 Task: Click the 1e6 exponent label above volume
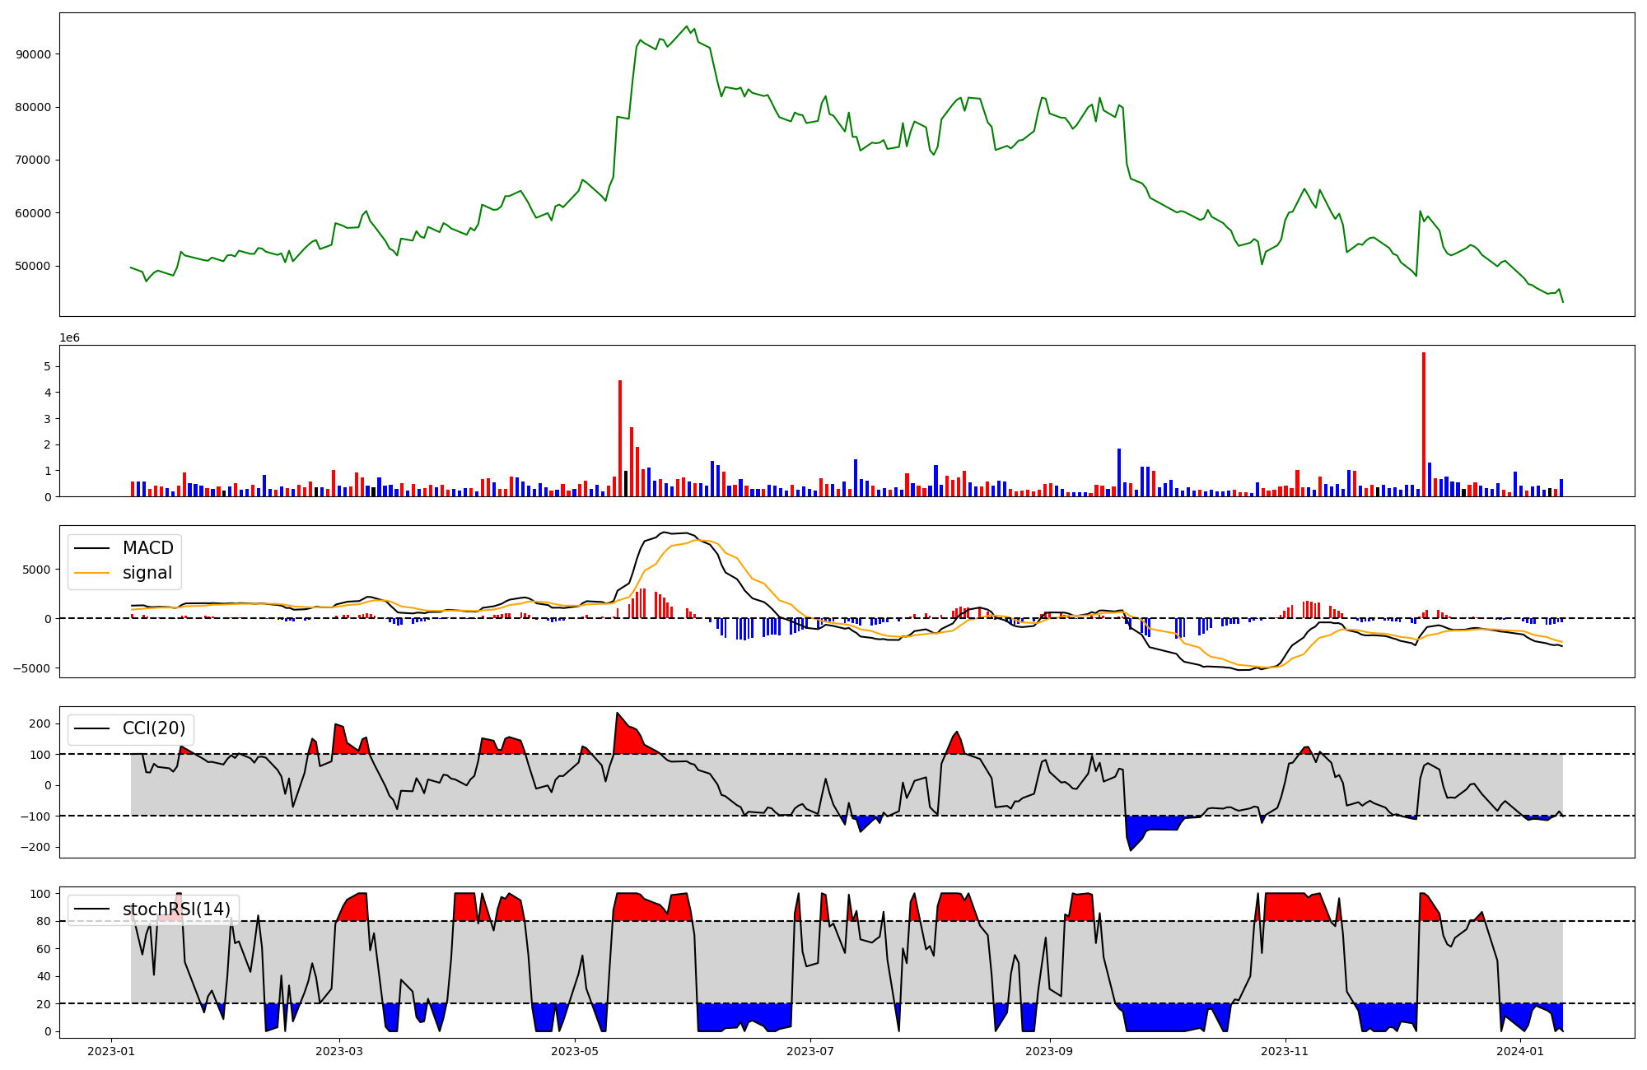point(69,337)
